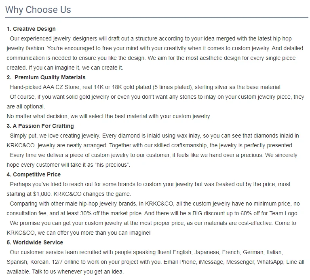Select the "2. Premium Quality Materials" subheading

pyautogui.click(x=46, y=77)
